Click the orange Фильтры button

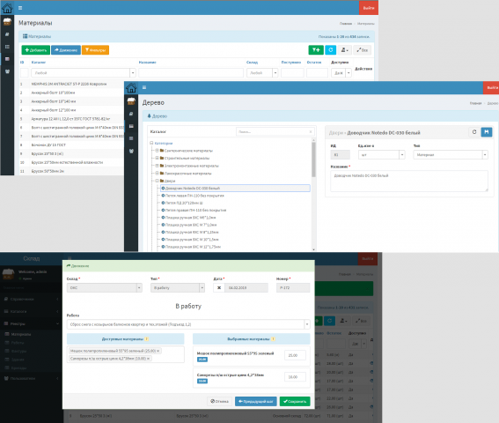click(95, 50)
